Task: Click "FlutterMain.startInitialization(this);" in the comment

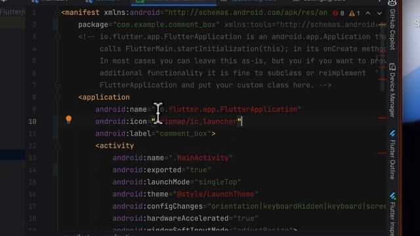Action: pyautogui.click(x=207, y=49)
